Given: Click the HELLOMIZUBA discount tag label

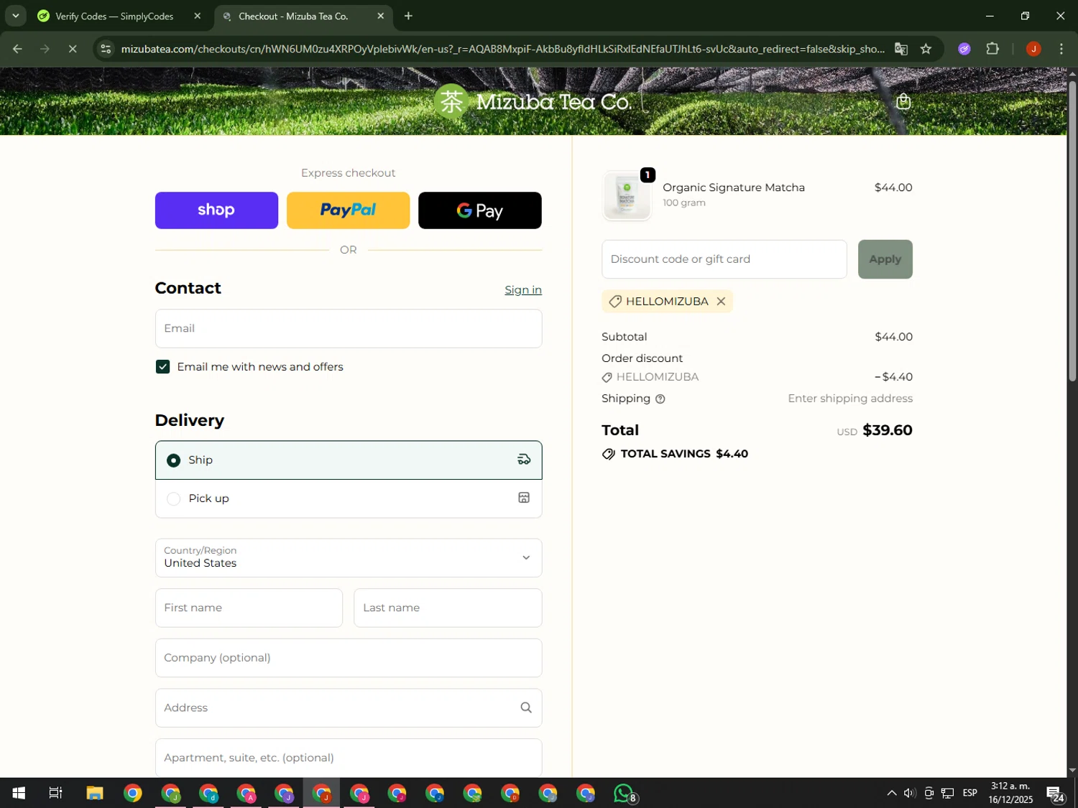Looking at the screenshot, I should click(x=666, y=302).
